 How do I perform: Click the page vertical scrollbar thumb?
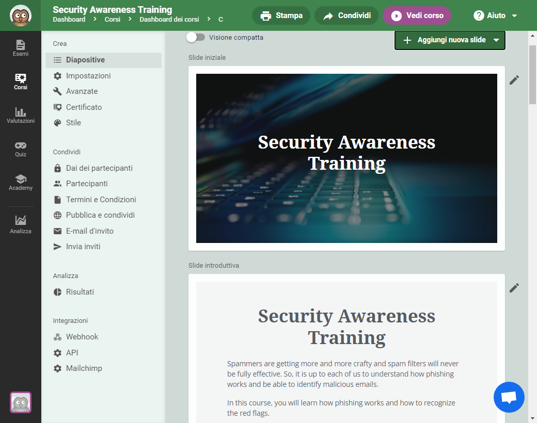click(532, 74)
